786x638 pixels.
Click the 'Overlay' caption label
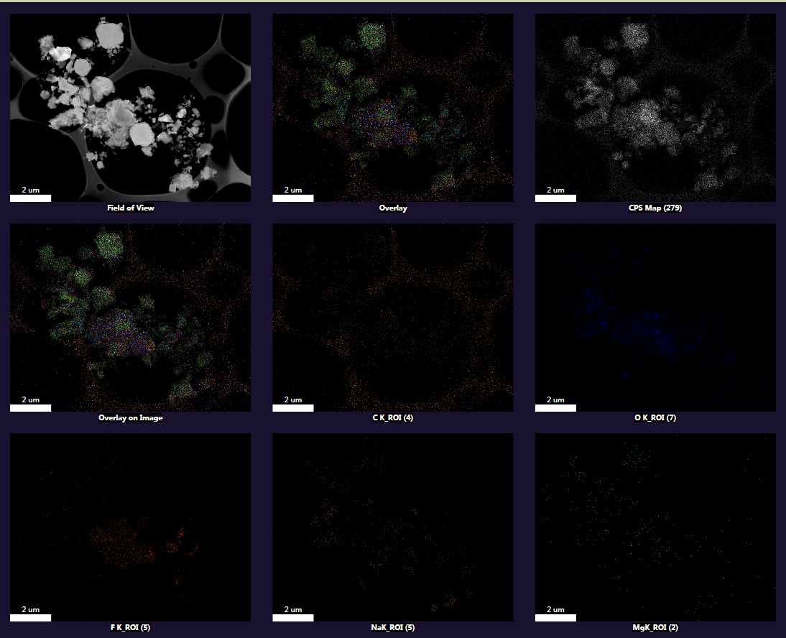click(393, 208)
